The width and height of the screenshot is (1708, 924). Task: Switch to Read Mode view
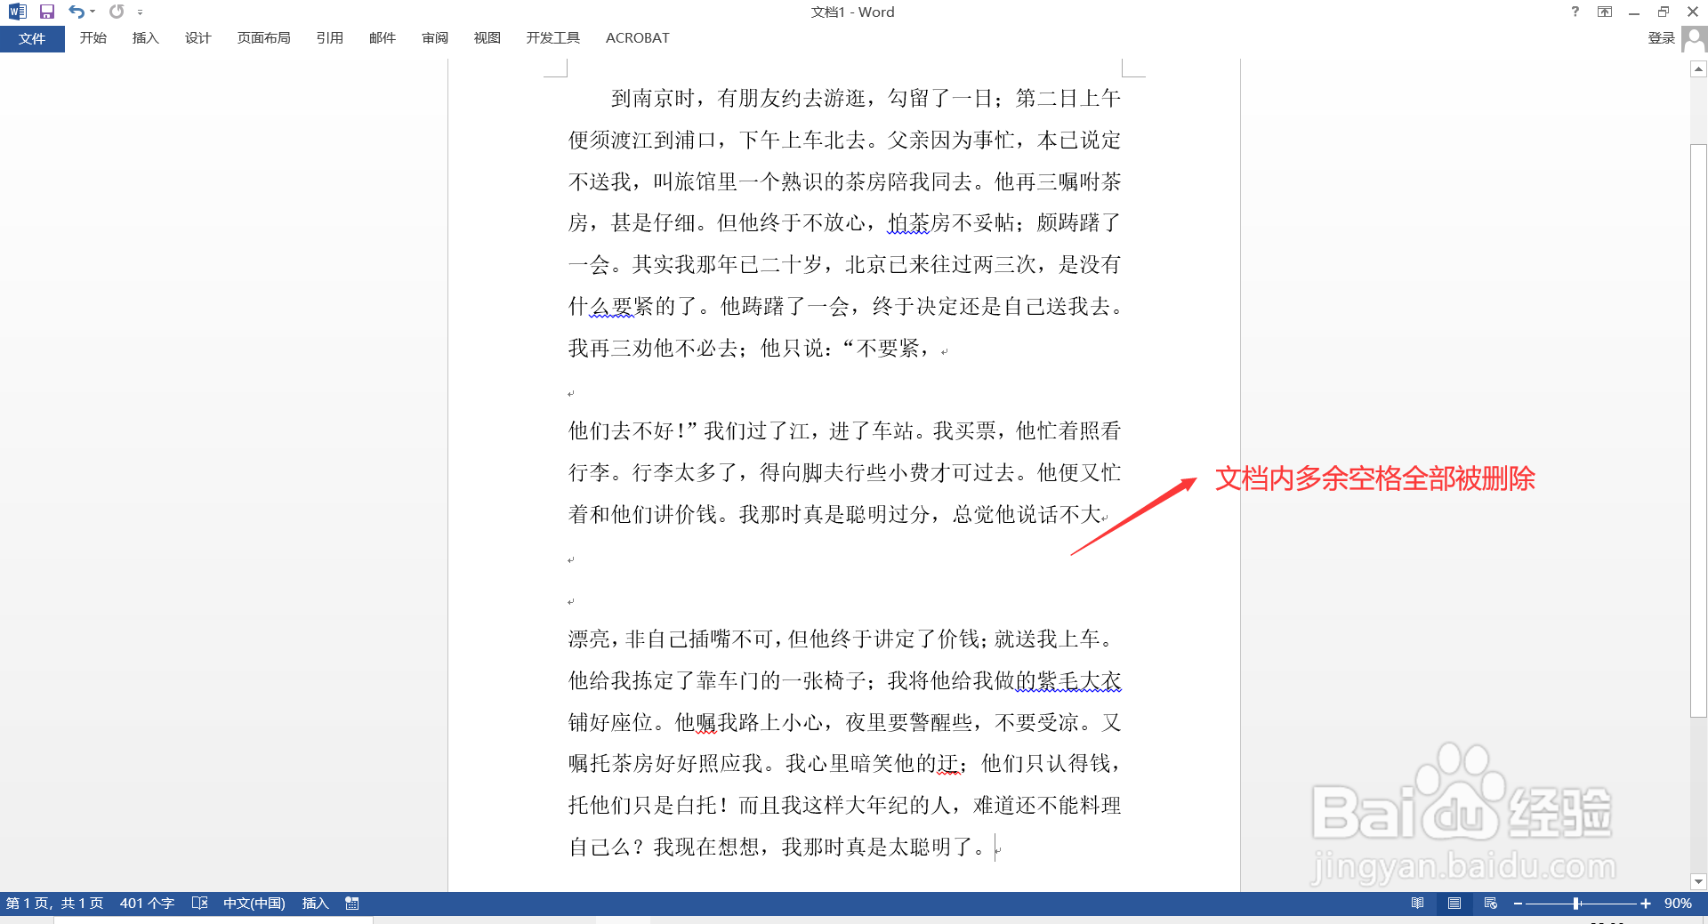click(x=1418, y=904)
